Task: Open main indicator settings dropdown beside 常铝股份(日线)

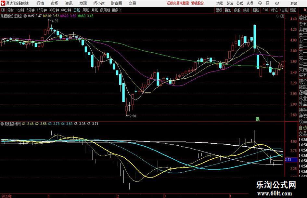Action: [25, 16]
